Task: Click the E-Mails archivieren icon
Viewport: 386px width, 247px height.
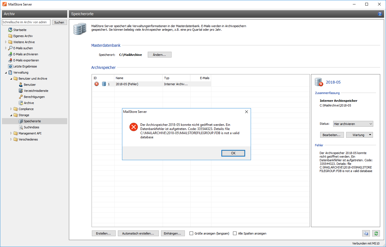Action: coord(10,54)
